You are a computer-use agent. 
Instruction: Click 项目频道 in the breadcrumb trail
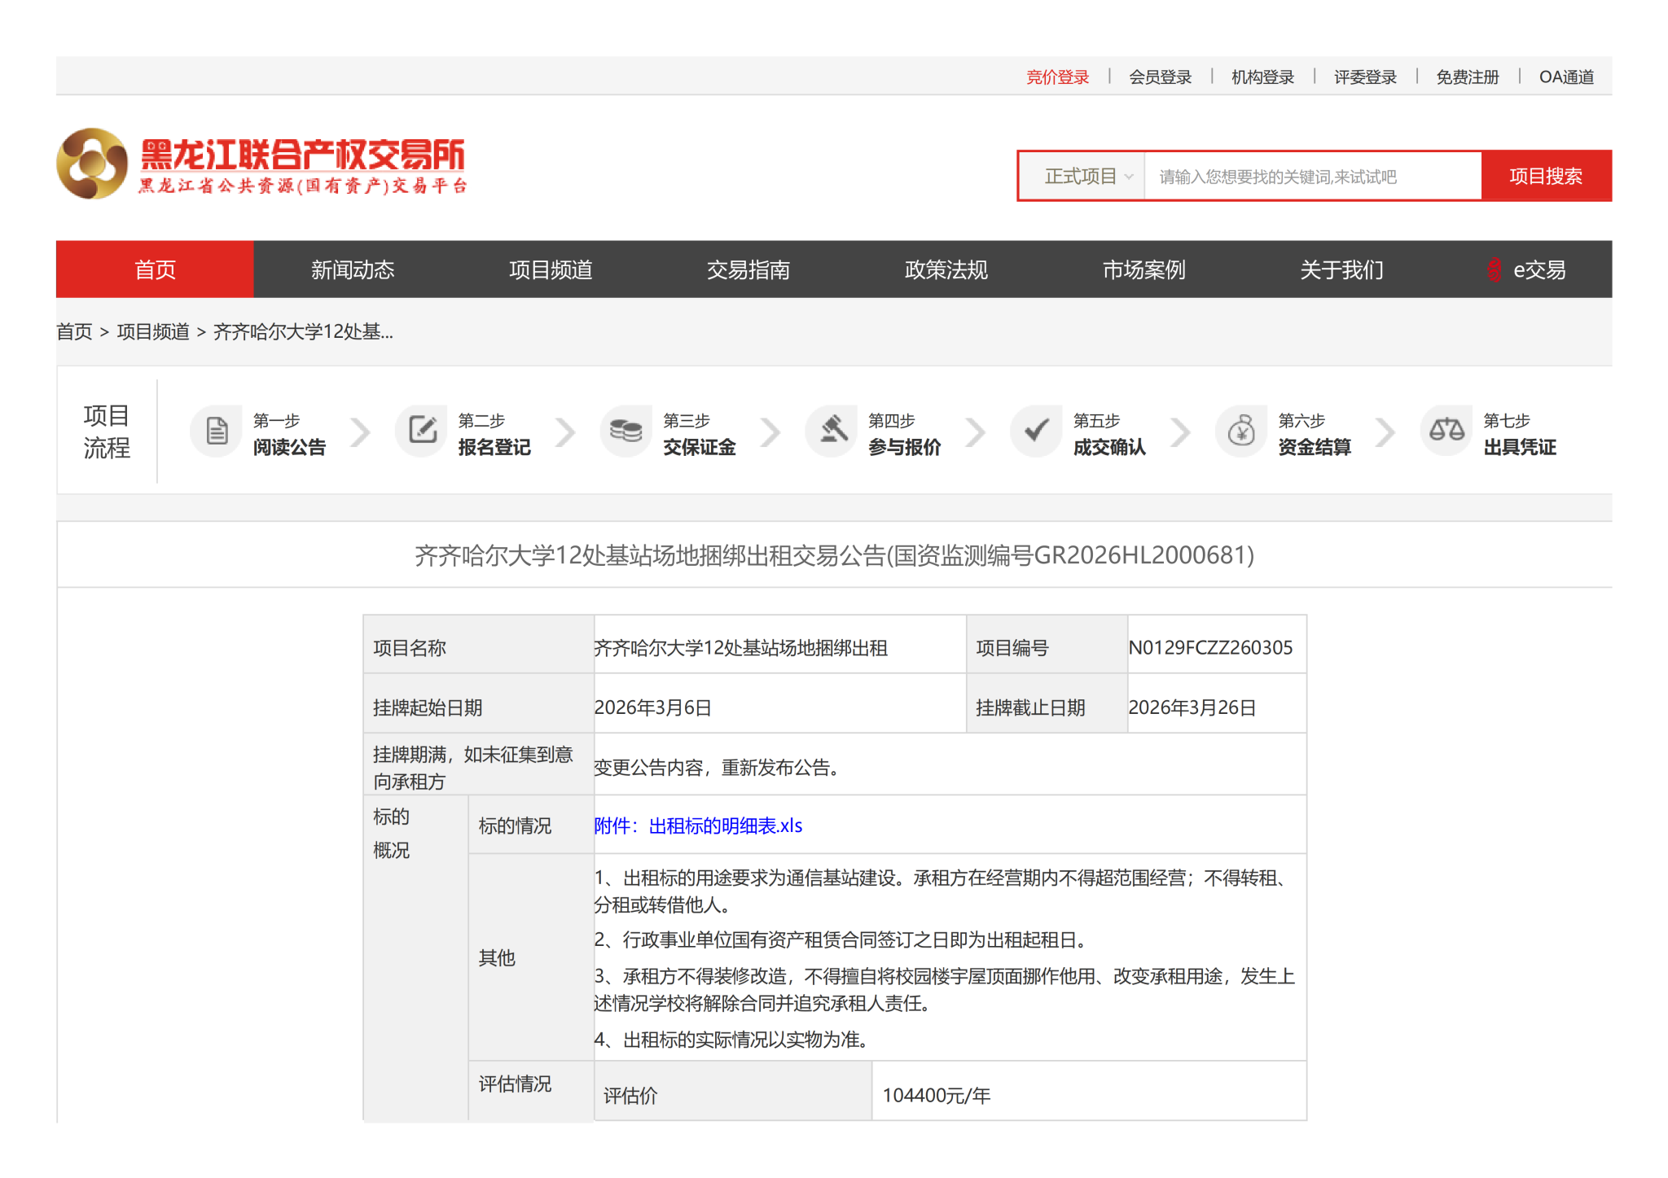153,332
